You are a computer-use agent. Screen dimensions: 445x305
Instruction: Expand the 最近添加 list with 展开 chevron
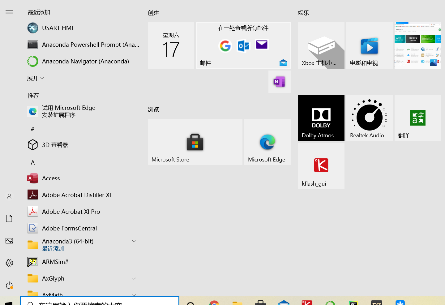pos(36,78)
